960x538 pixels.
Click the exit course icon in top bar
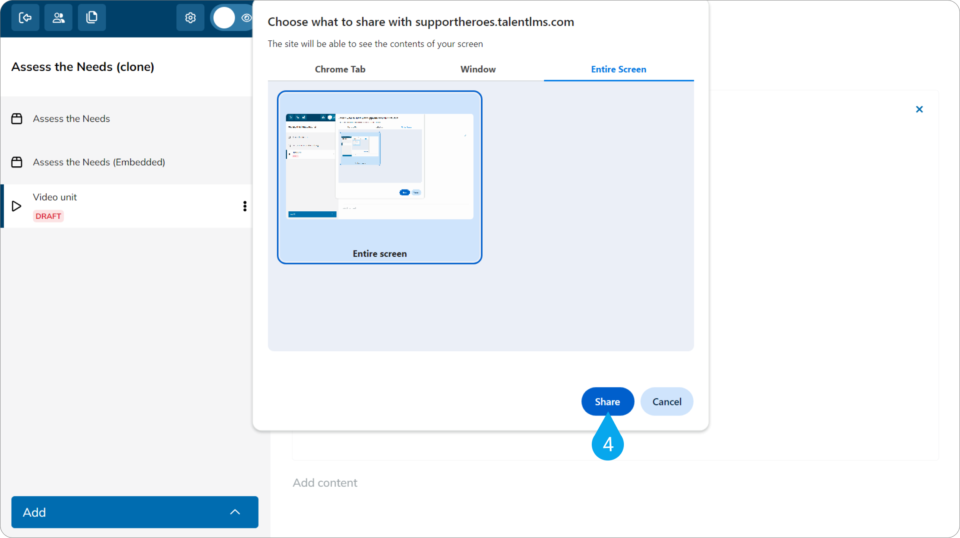pos(25,18)
